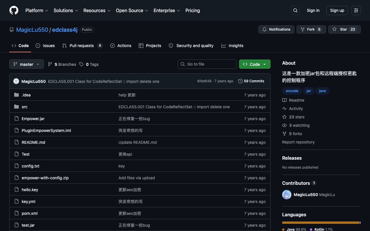Open the edclass4j repository link

(65, 30)
